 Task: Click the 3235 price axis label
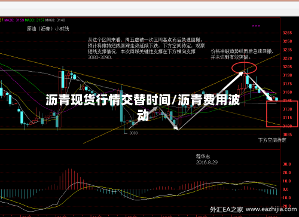point(287,50)
